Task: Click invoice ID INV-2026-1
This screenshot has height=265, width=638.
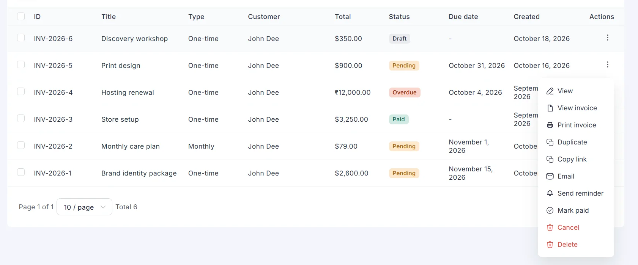Action: coord(53,173)
